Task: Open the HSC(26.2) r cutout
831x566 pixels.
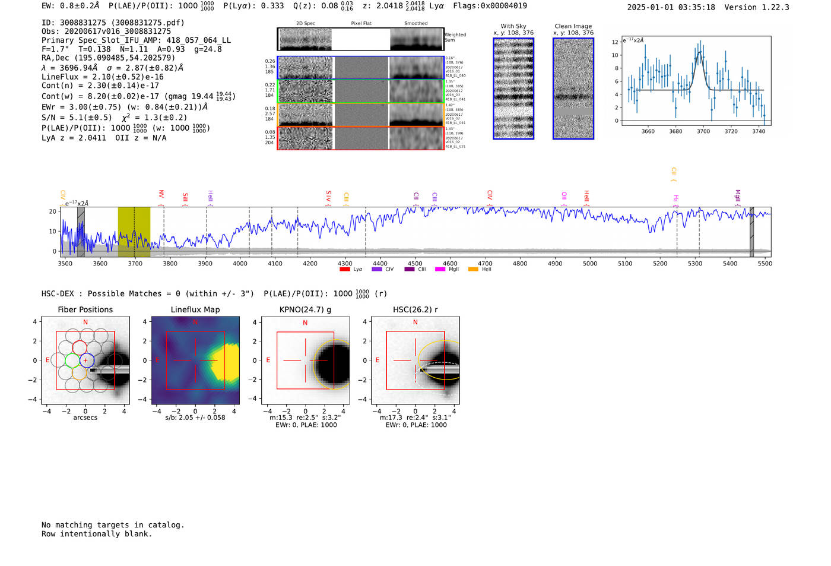Action: [415, 361]
